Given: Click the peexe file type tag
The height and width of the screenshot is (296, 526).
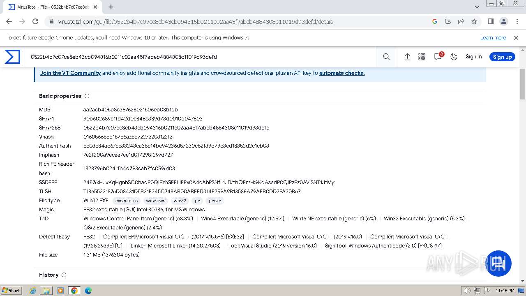Looking at the screenshot, I should pyautogui.click(x=215, y=201).
